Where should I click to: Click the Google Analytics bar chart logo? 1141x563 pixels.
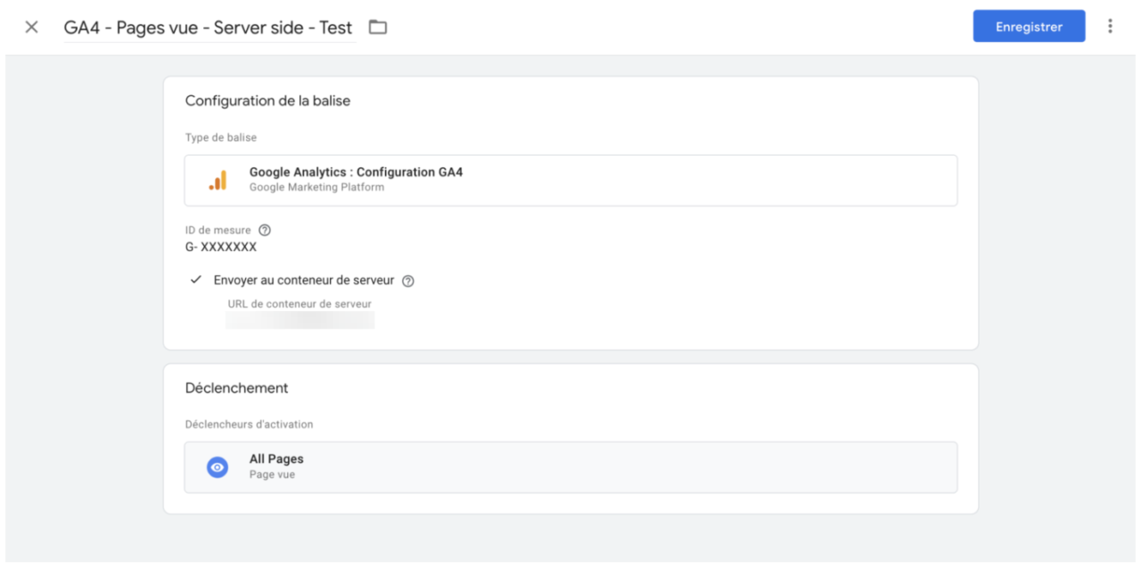(x=218, y=181)
